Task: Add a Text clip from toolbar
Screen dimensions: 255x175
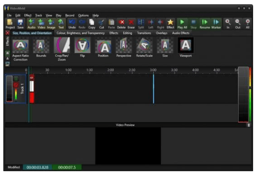Action: coord(61,24)
